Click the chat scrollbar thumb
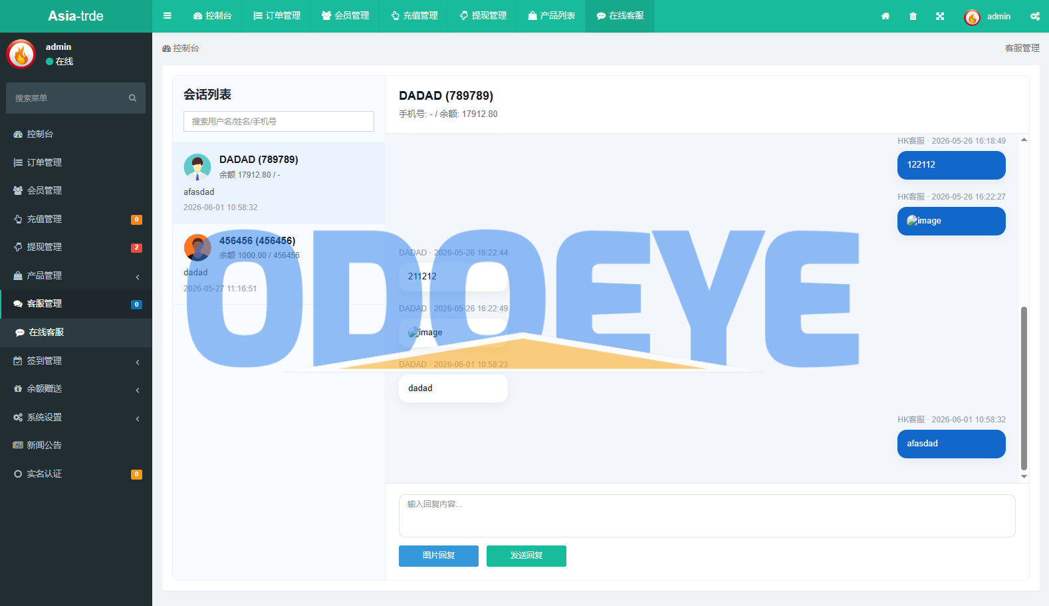The height and width of the screenshot is (606, 1049). (1024, 388)
